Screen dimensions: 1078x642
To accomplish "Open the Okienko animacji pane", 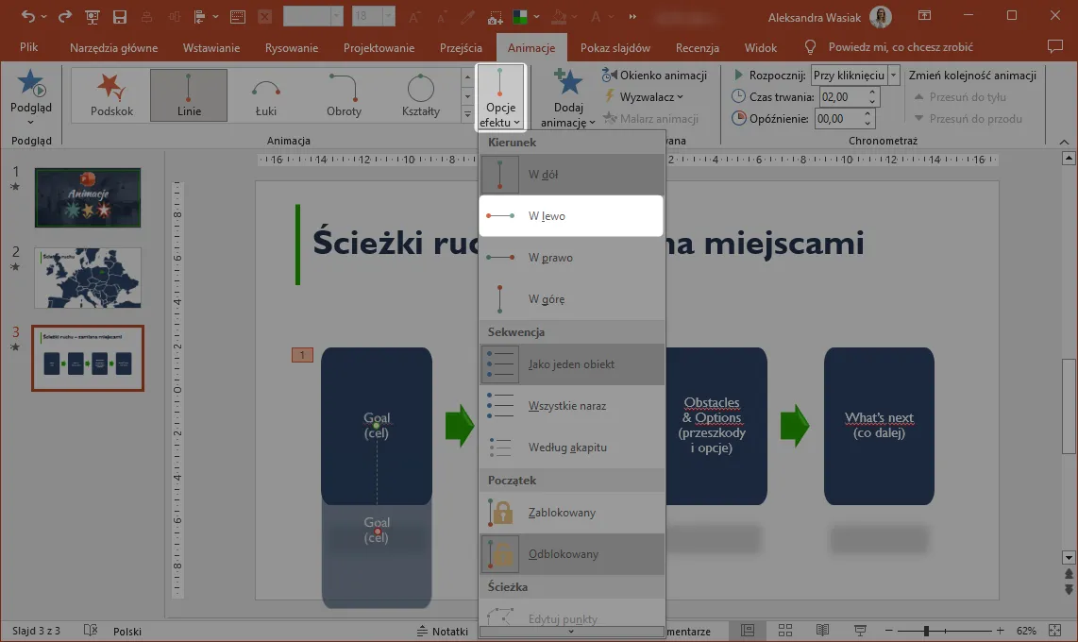I will point(654,76).
